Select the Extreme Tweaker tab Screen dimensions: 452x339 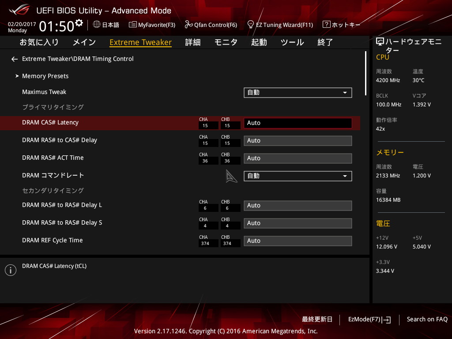[141, 42]
